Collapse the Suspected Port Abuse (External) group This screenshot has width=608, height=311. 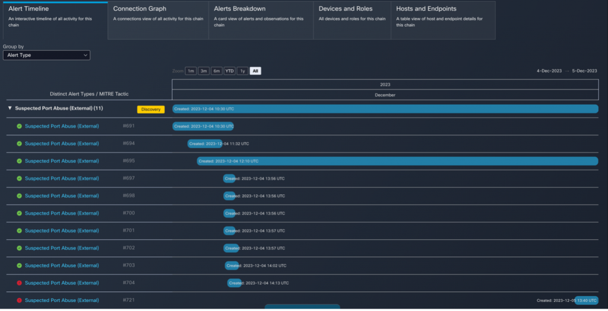click(10, 109)
